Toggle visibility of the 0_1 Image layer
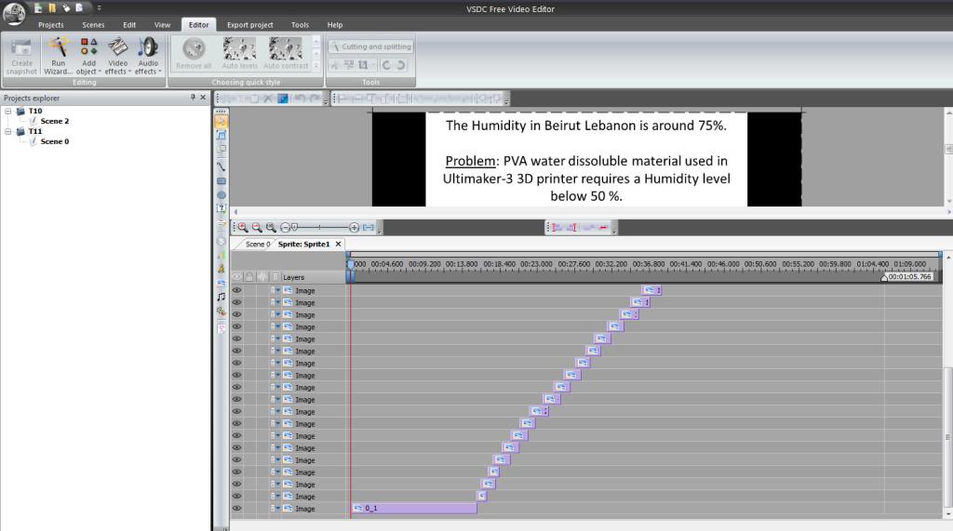This screenshot has width=953, height=531. point(237,509)
